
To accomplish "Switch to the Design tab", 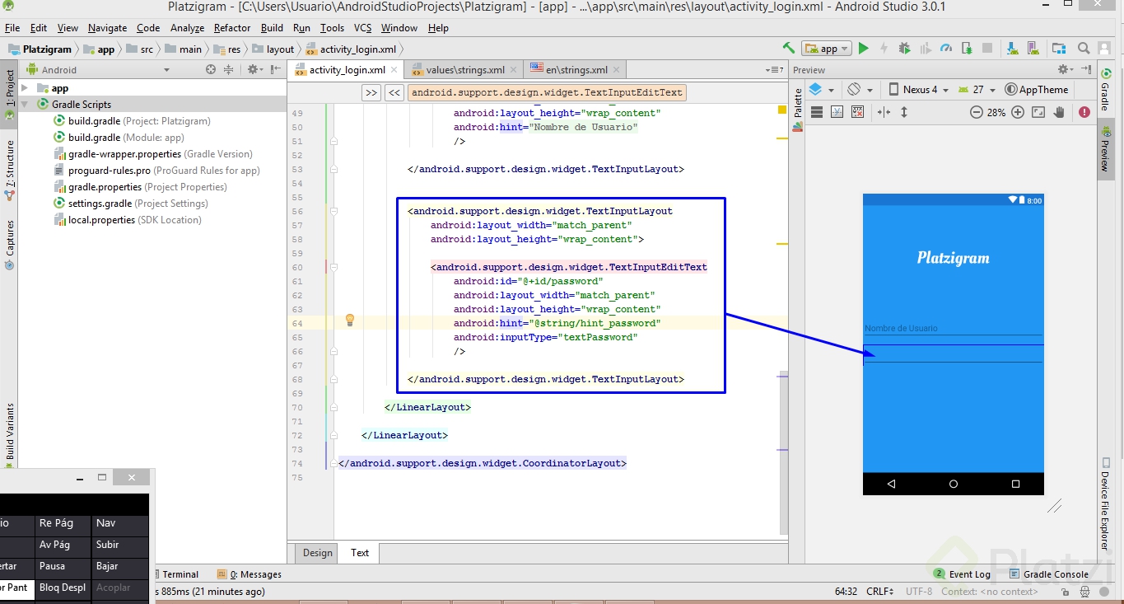I will coord(317,553).
